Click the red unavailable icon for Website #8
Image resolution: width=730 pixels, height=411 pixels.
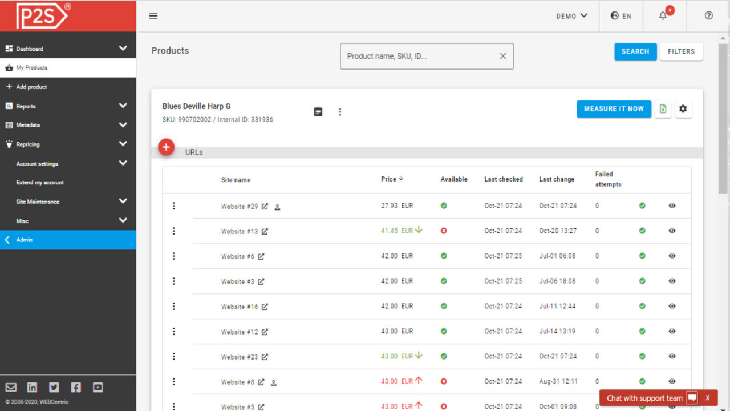pos(443,381)
